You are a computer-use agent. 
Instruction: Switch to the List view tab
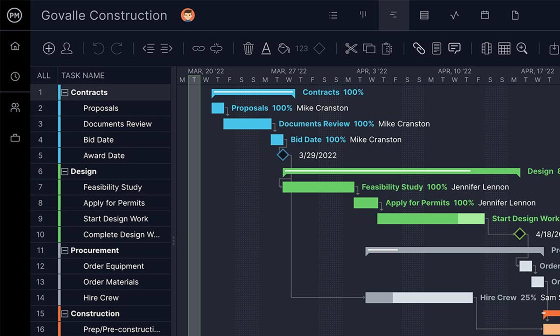click(x=333, y=15)
